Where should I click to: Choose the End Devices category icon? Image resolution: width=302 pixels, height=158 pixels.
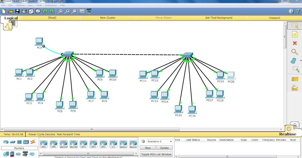(x=6, y=154)
